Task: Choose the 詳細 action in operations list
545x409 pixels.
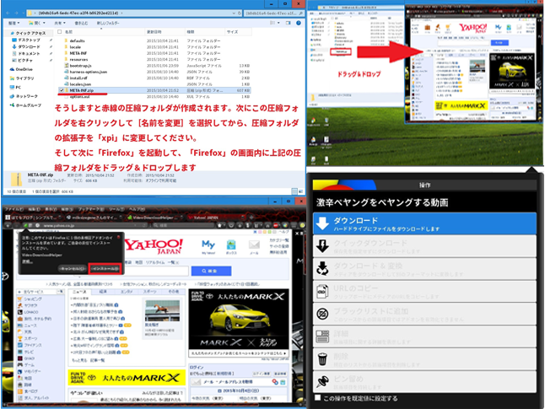Action: click(424, 336)
